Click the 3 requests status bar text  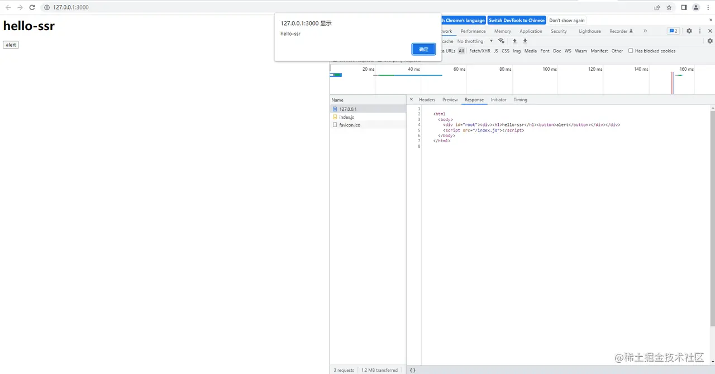click(x=344, y=370)
